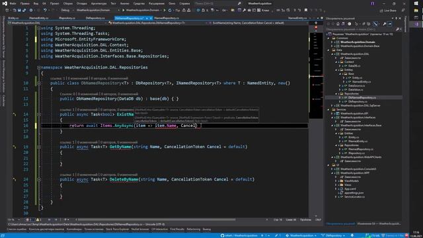Image resolution: width=423 pixels, height=238 pixels.
Task: Click the warning triangle indicator below editor
Action: [x=38, y=219]
